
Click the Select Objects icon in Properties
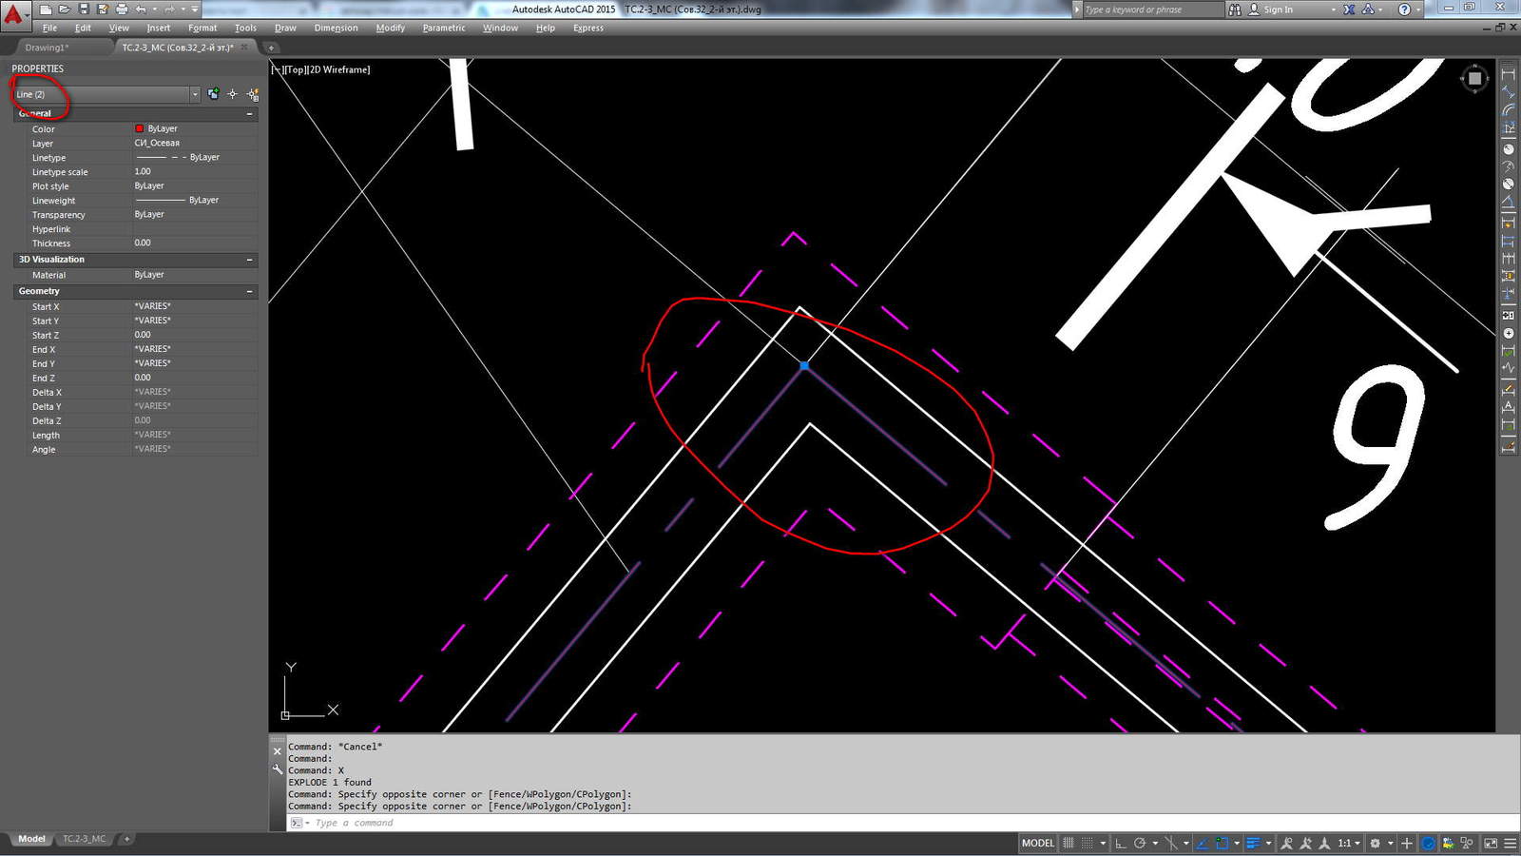[232, 94]
